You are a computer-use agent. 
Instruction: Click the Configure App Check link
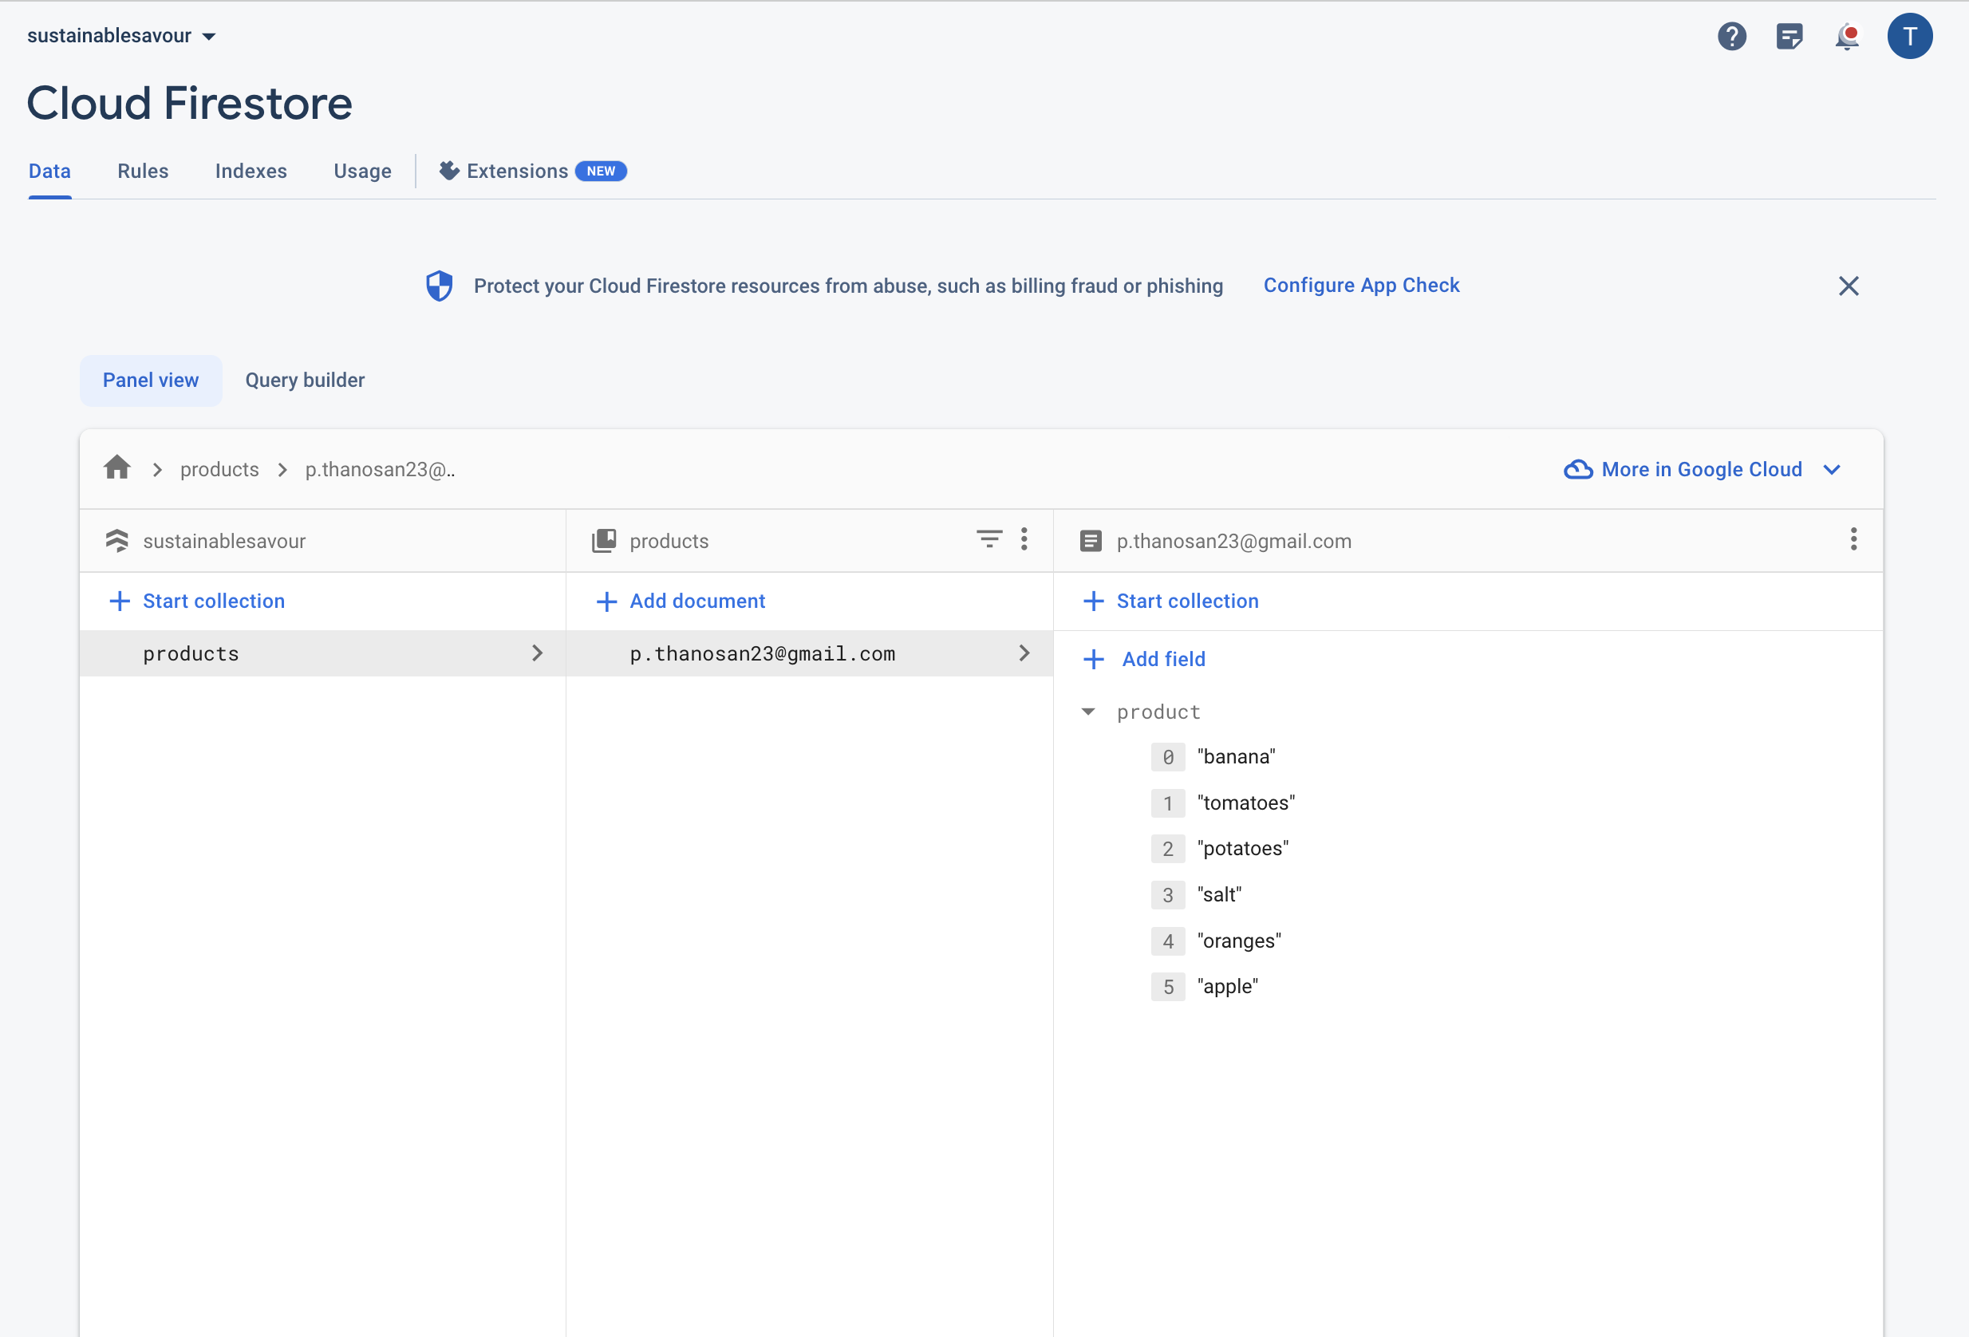point(1361,286)
